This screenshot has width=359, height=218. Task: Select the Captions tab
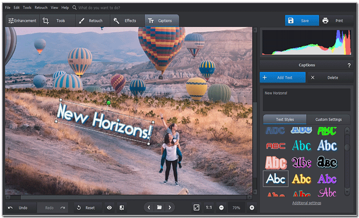[x=162, y=21]
